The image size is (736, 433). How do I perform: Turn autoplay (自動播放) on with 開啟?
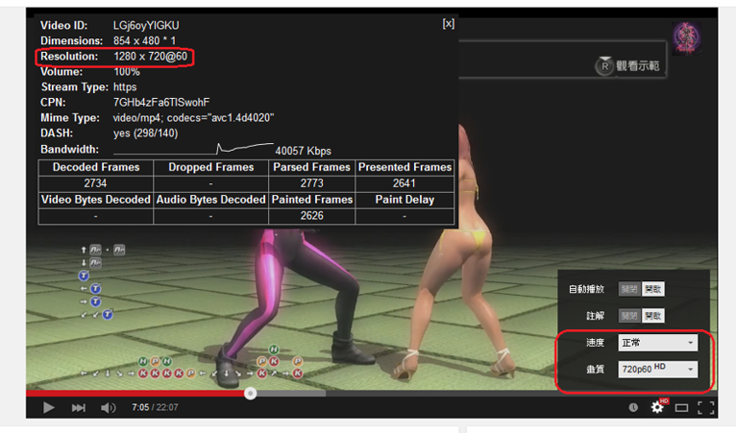(653, 289)
